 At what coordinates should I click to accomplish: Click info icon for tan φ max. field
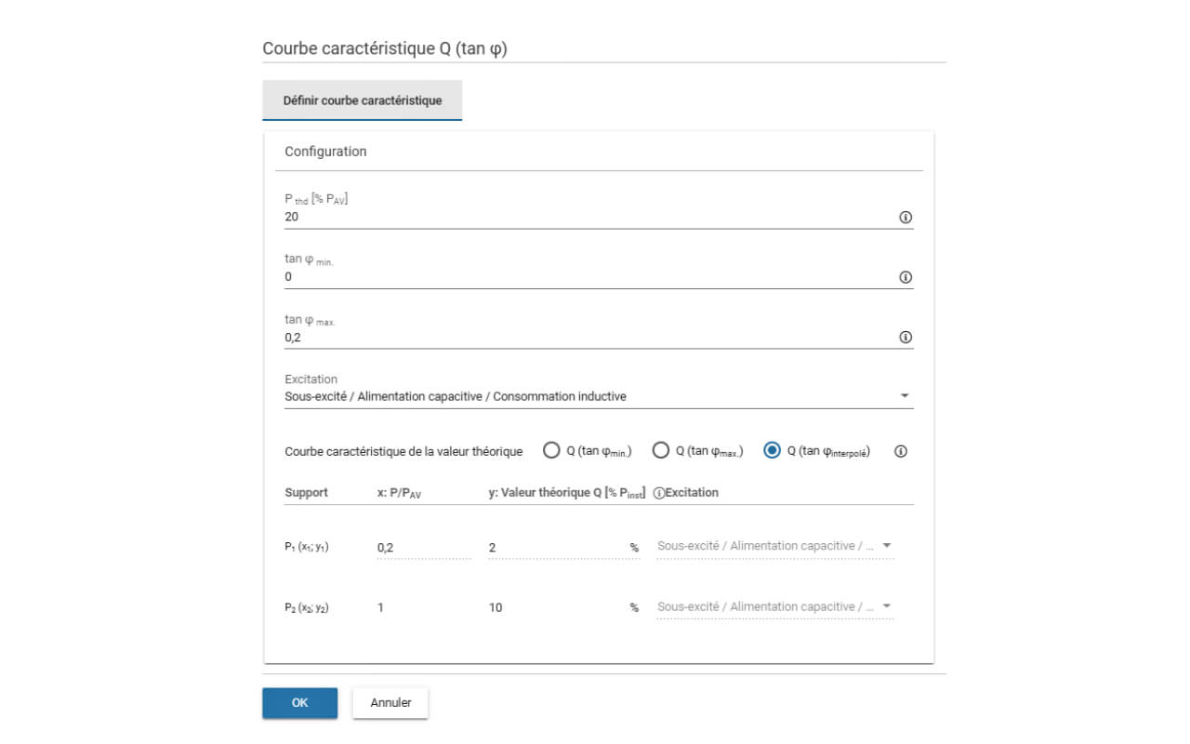(x=906, y=338)
